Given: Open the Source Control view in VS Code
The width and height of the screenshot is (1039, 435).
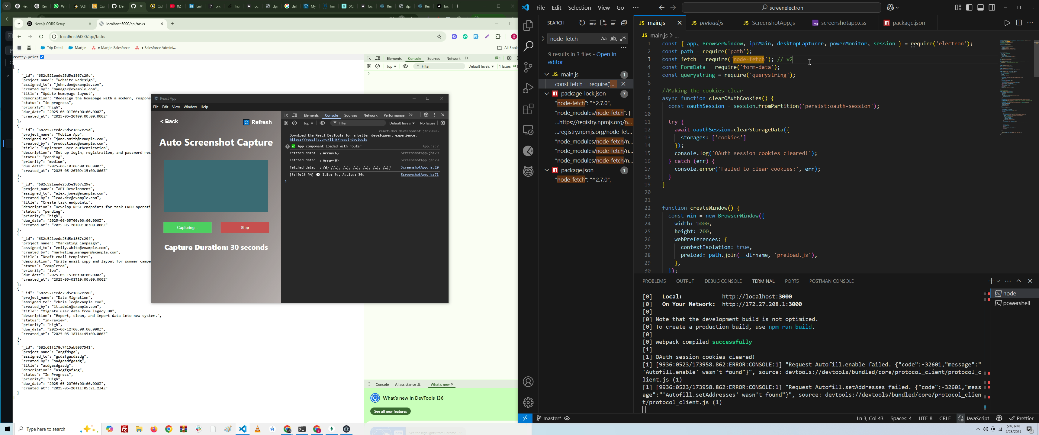Looking at the screenshot, I should 528,67.
